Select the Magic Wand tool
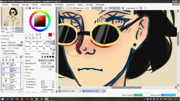 (x=33, y=35)
